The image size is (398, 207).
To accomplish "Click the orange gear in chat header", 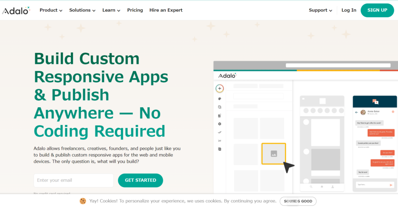I will point(393,112).
